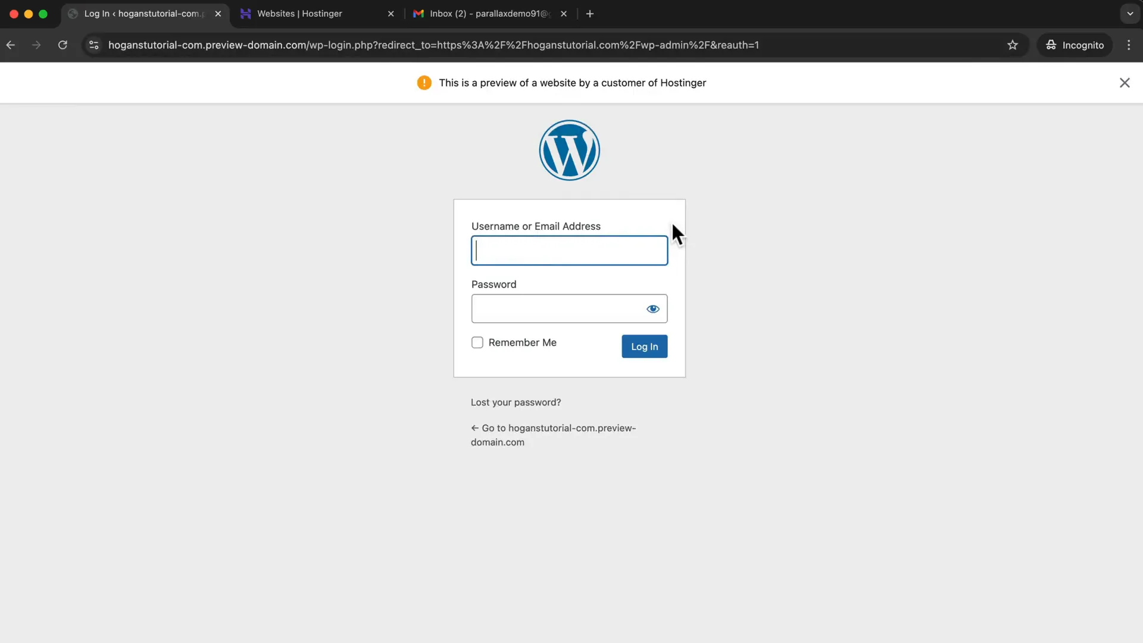Open the Lost your password link

516,402
